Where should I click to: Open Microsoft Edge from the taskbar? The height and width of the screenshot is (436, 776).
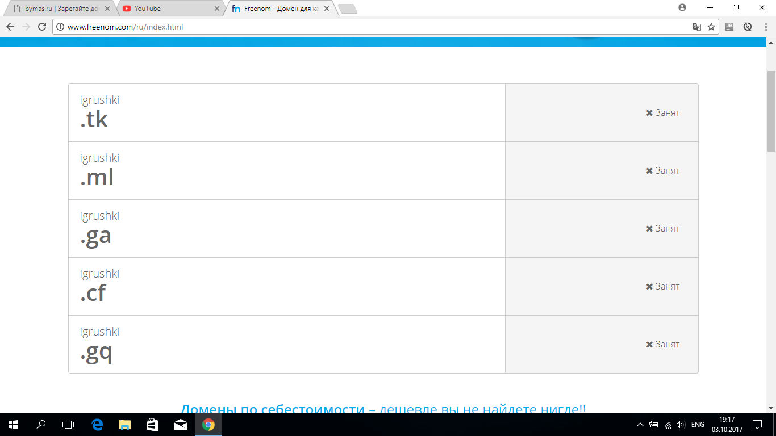(97, 425)
